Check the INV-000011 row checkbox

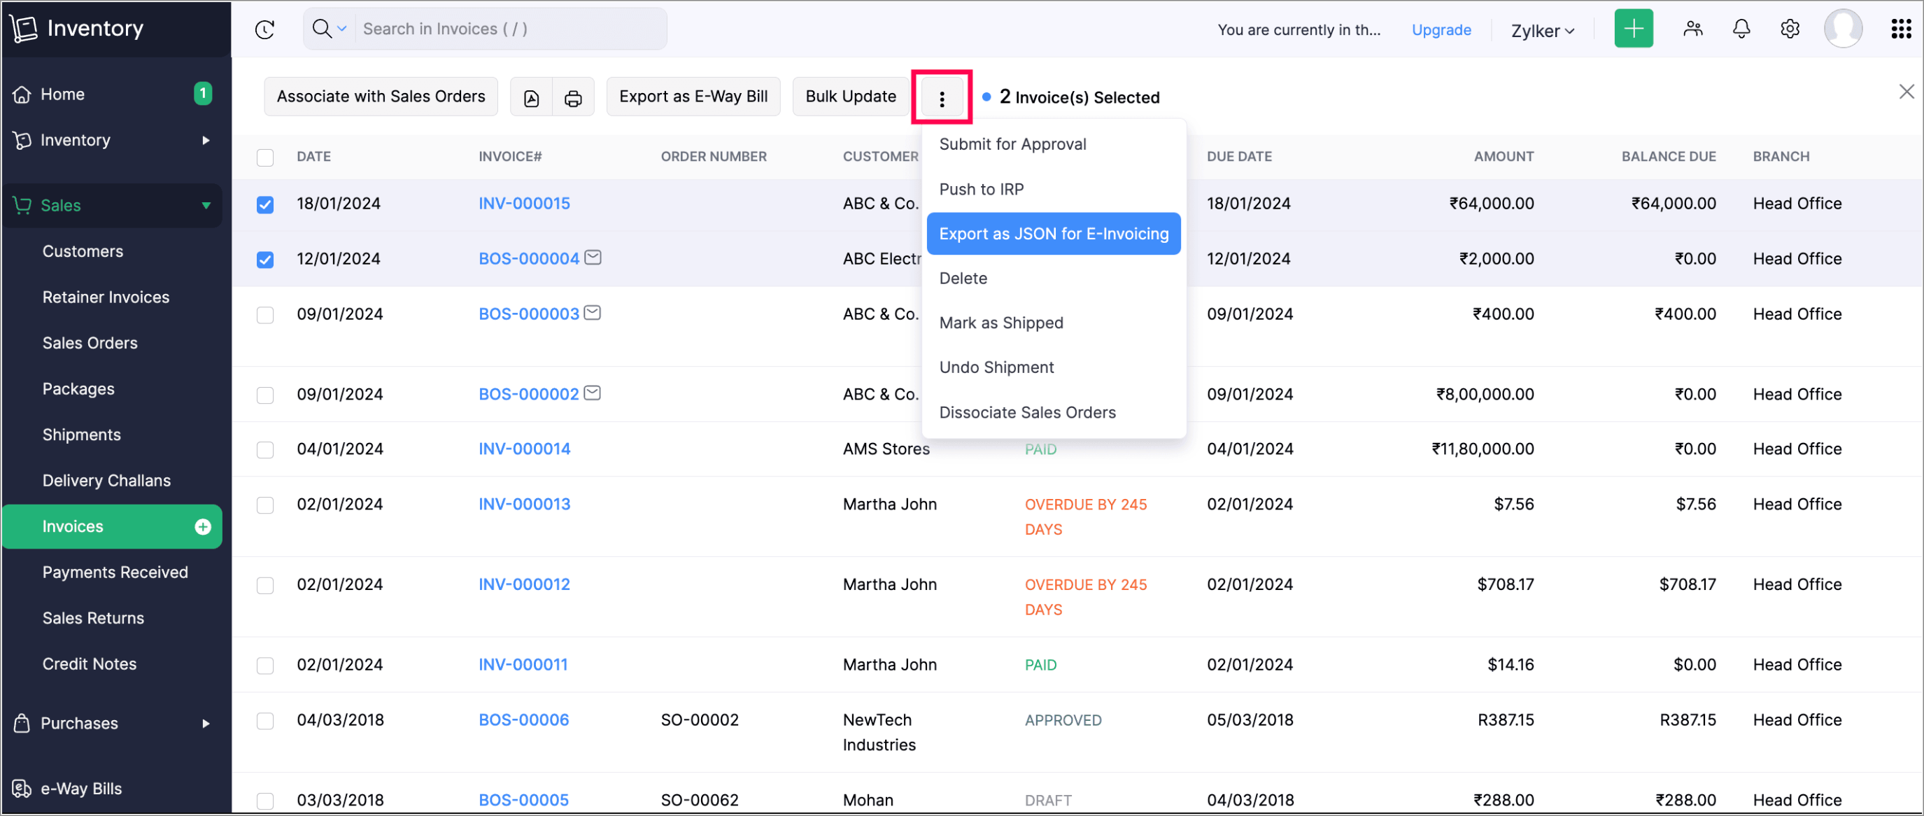pos(265,665)
